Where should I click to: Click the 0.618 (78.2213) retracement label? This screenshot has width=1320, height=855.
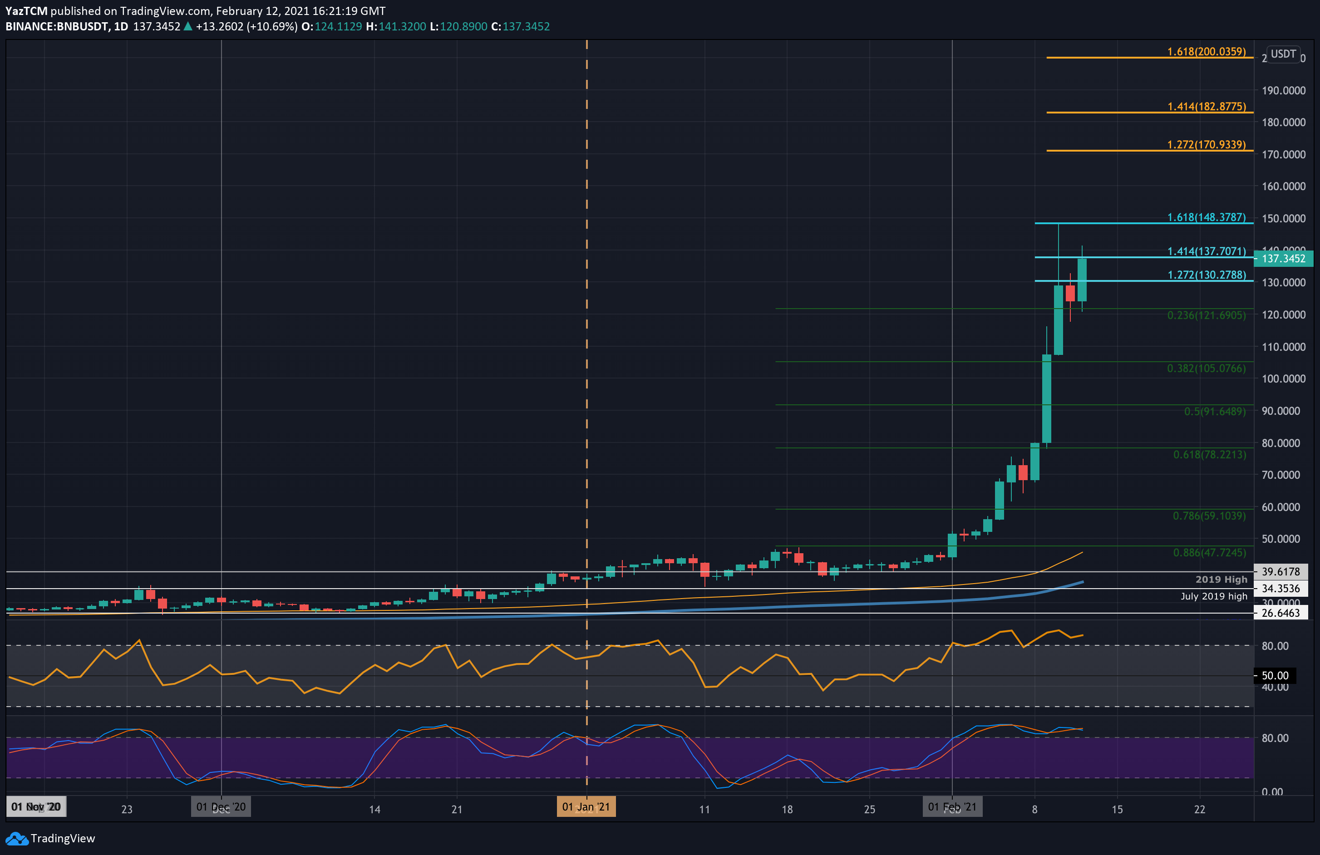pos(1209,455)
